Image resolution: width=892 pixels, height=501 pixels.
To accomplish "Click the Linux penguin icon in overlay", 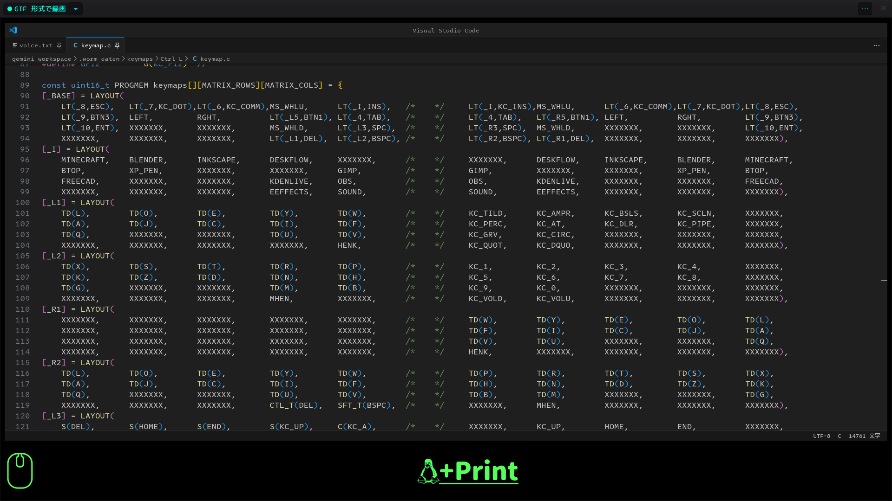I will [x=428, y=471].
